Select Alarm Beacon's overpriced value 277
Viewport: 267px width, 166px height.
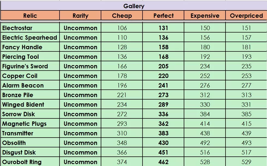(x=246, y=85)
